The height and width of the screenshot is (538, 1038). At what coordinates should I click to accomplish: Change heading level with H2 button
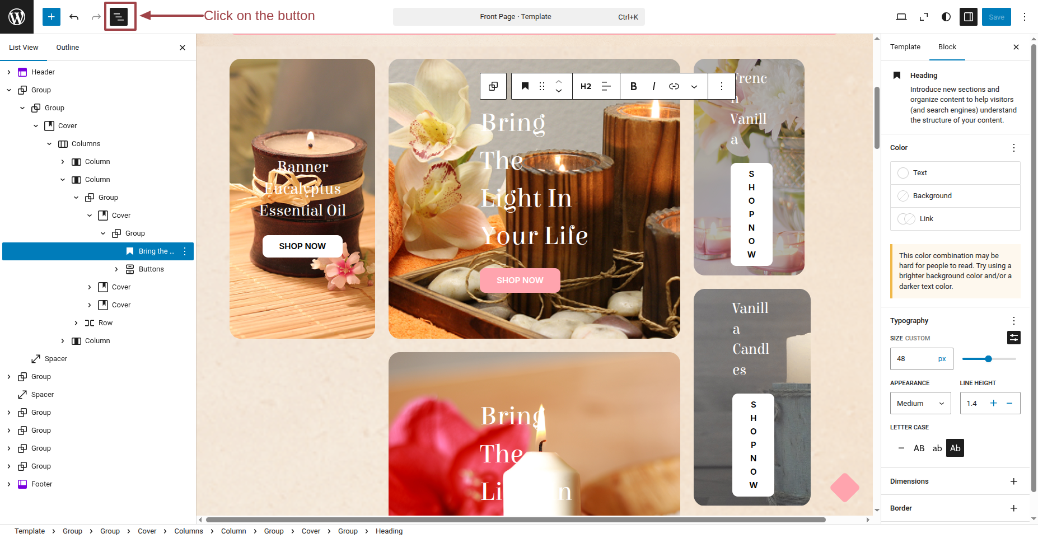(586, 86)
